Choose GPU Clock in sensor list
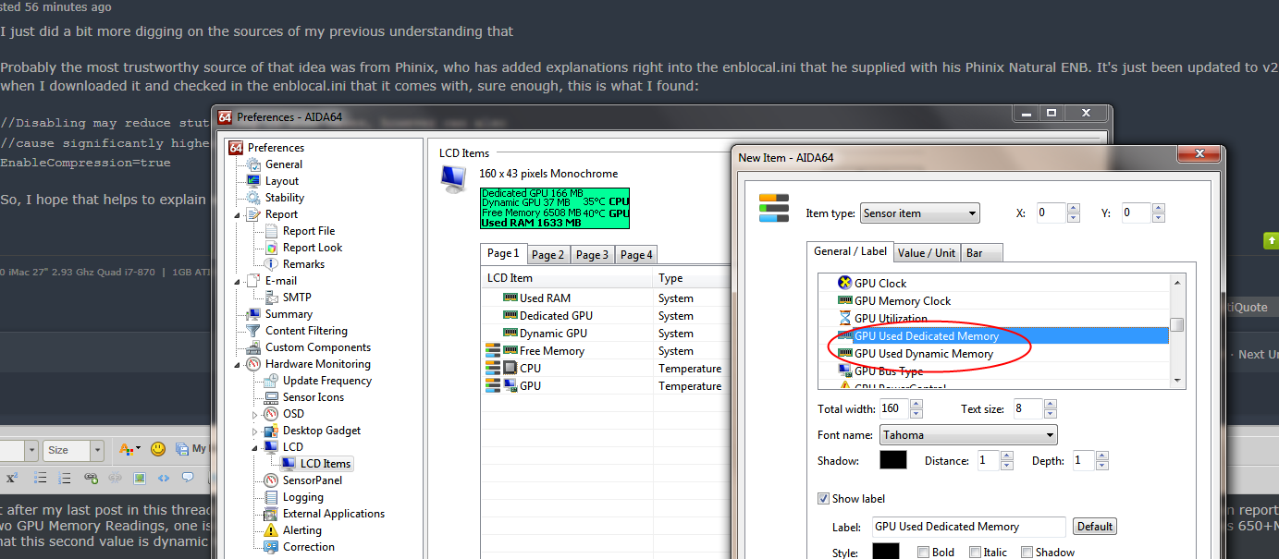 pyautogui.click(x=880, y=284)
